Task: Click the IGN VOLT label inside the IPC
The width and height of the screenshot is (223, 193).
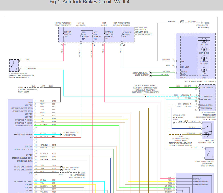Action: [x=185, y=67]
